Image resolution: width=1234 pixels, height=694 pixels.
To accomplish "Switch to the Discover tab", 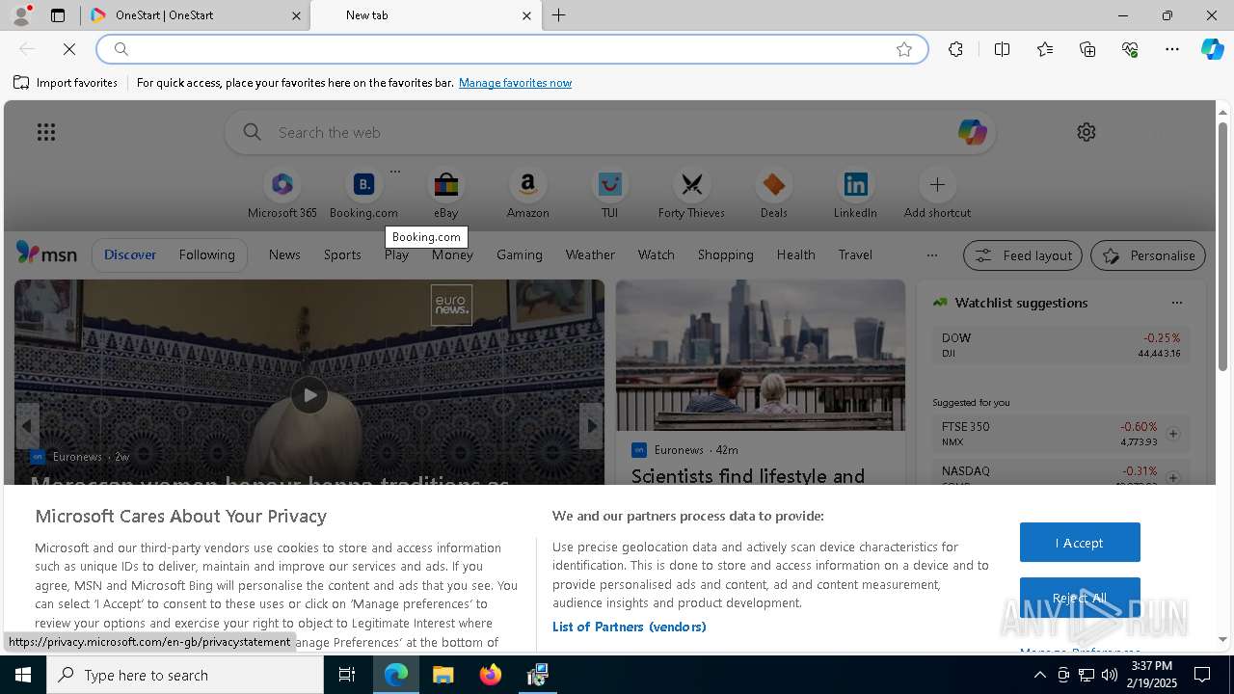I will tap(130, 254).
